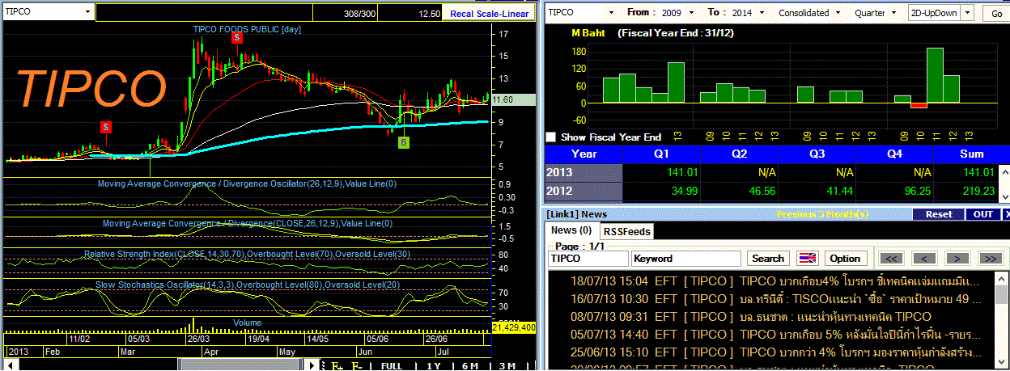The image size is (1010, 371).
Task: Click the news symbol field containing TIPCO
Action: [588, 259]
